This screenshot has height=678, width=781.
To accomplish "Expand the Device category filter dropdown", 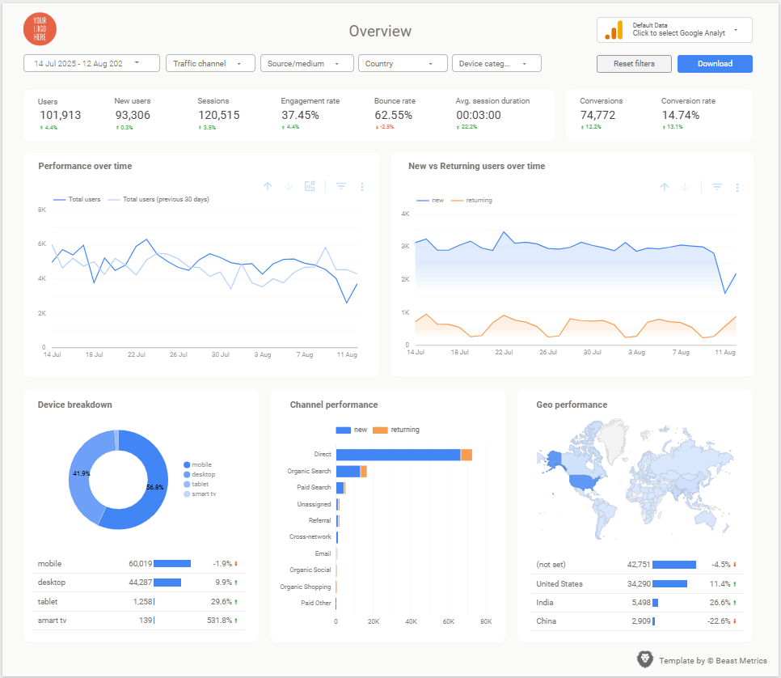I will 496,63.
